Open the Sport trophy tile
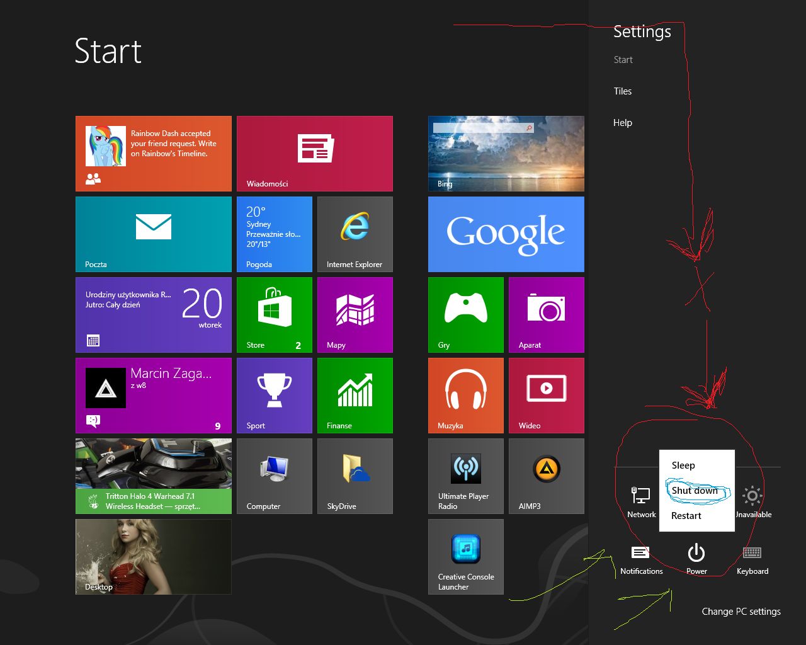806x645 pixels. (x=275, y=396)
